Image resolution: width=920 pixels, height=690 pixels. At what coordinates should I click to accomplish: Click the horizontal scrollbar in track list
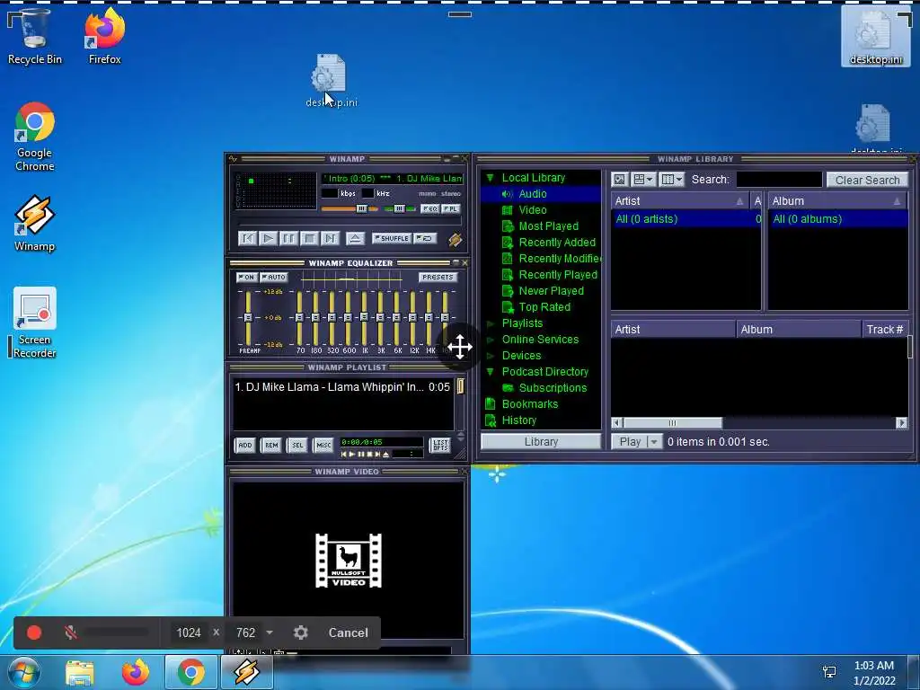673,423
